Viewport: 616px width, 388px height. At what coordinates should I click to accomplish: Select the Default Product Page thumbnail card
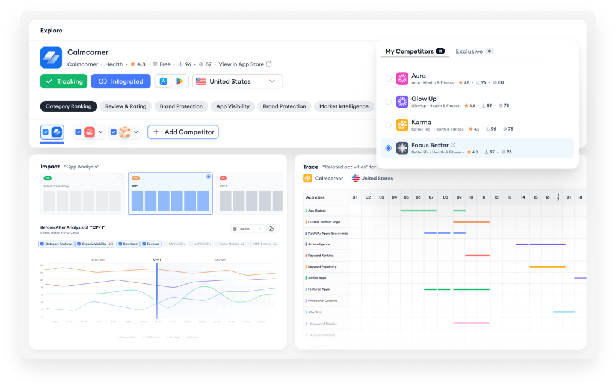point(82,194)
